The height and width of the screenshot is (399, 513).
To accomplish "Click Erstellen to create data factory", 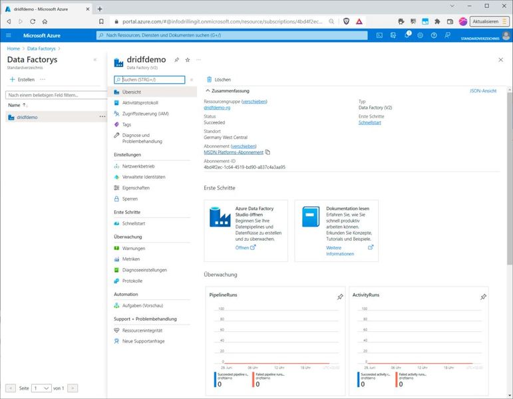I will 22,79.
